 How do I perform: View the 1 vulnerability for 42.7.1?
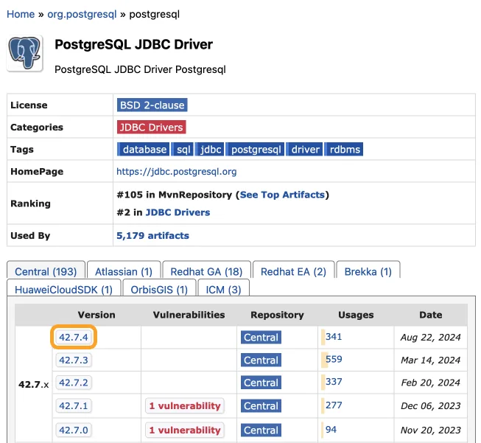(185, 406)
